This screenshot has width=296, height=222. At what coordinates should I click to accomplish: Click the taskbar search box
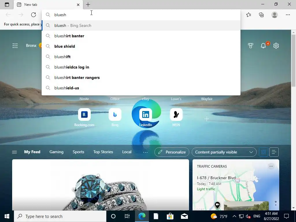[x=60, y=216]
